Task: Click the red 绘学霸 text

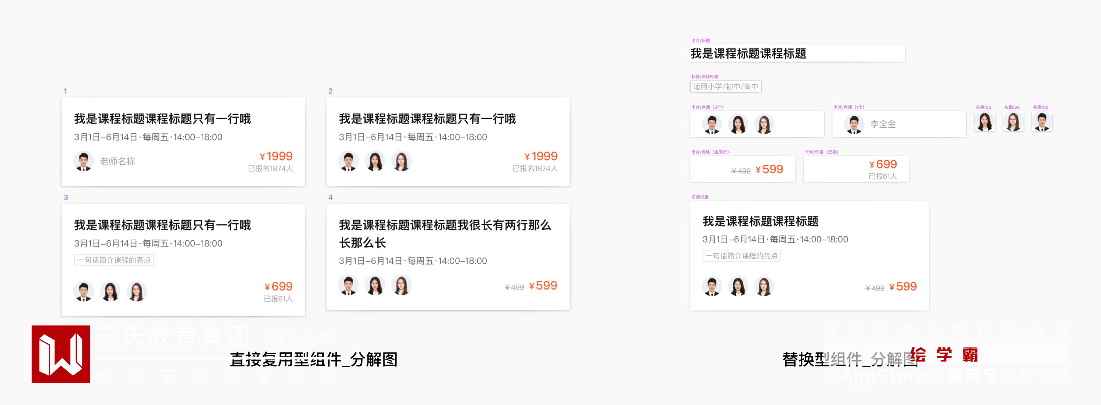Action: pos(944,355)
